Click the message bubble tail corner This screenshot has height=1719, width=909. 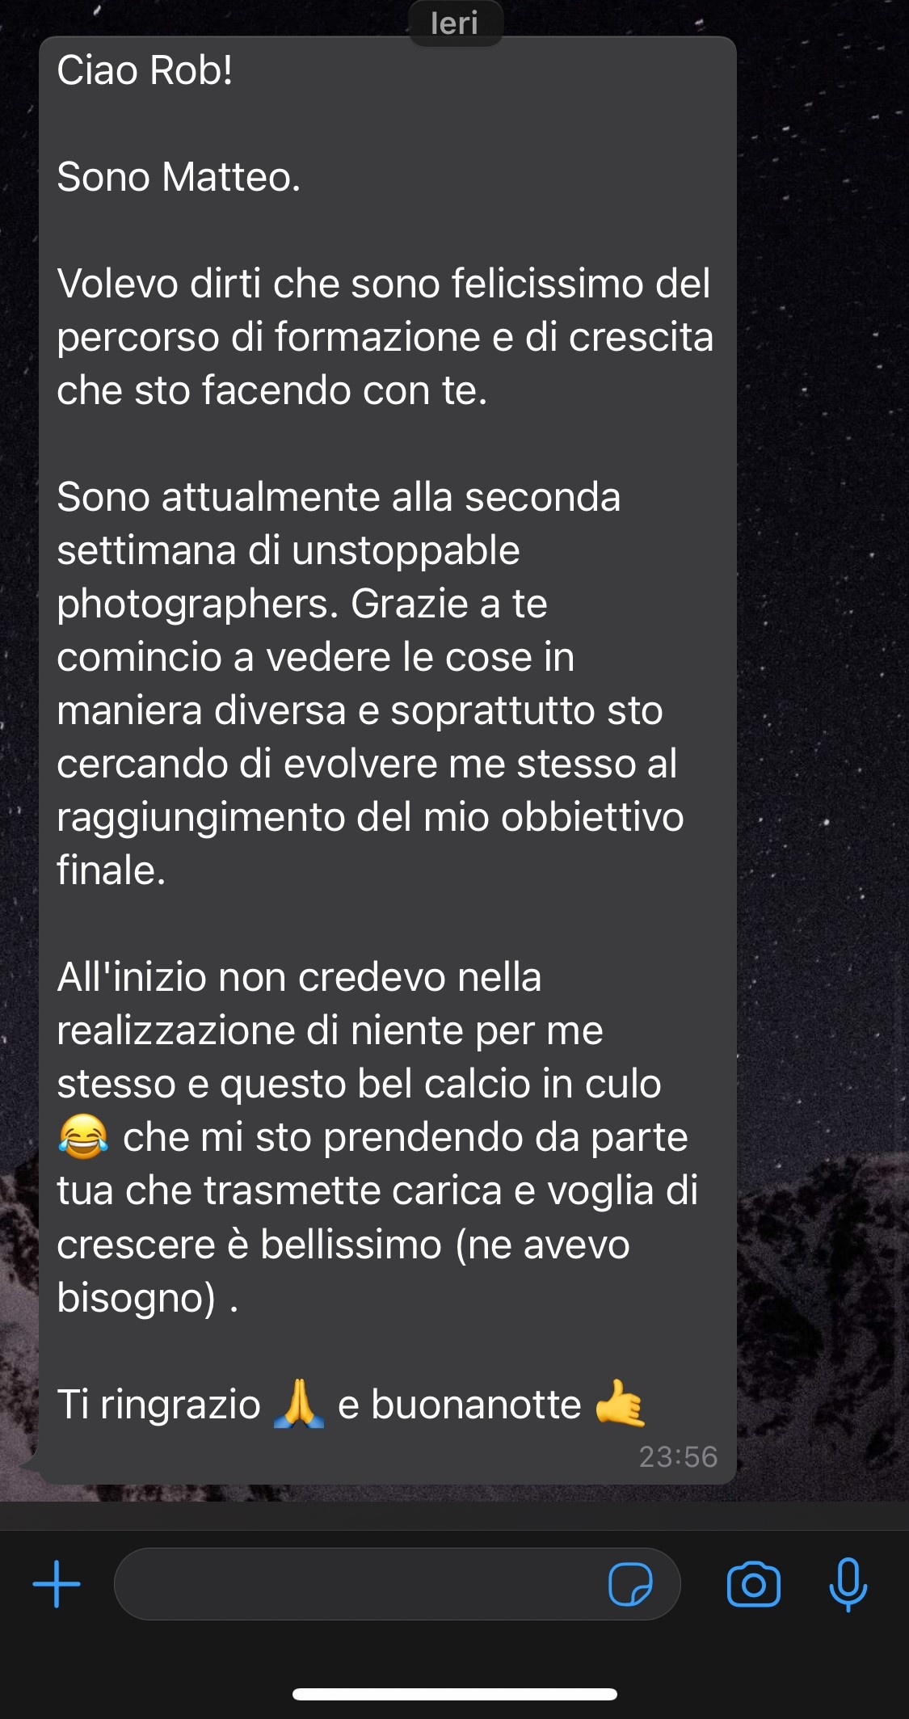point(29,1462)
